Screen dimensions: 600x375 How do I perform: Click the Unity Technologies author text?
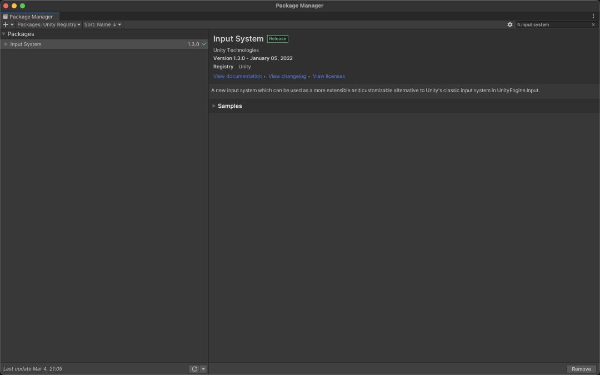coord(236,50)
